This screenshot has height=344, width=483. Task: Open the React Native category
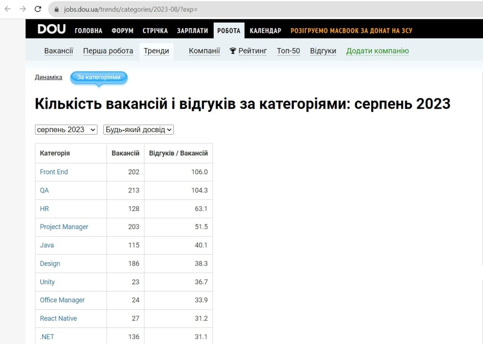coord(58,318)
